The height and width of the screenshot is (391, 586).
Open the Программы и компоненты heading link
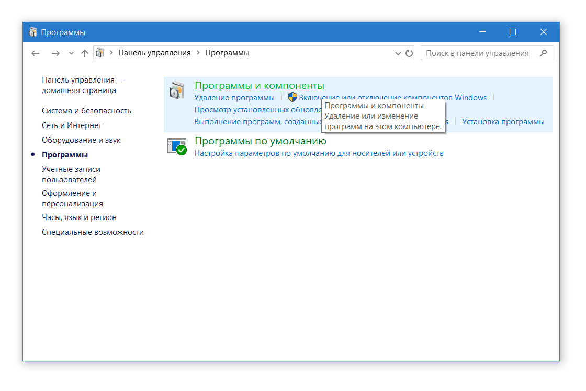pos(260,86)
